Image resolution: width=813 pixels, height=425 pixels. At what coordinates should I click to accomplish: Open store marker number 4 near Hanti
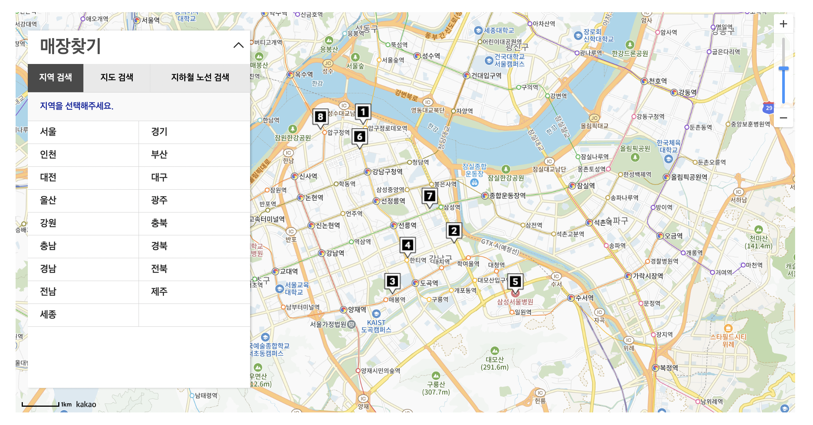click(x=407, y=245)
